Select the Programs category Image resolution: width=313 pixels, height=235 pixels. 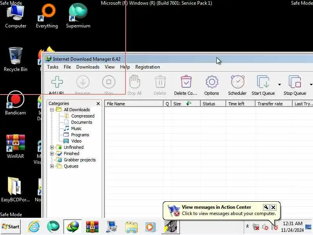point(80,135)
